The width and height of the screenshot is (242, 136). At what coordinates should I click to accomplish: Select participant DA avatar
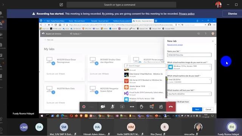(x=39, y=127)
